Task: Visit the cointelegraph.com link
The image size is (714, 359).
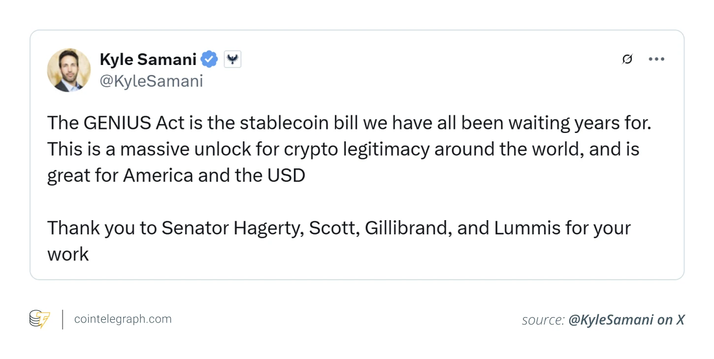Action: 123,319
